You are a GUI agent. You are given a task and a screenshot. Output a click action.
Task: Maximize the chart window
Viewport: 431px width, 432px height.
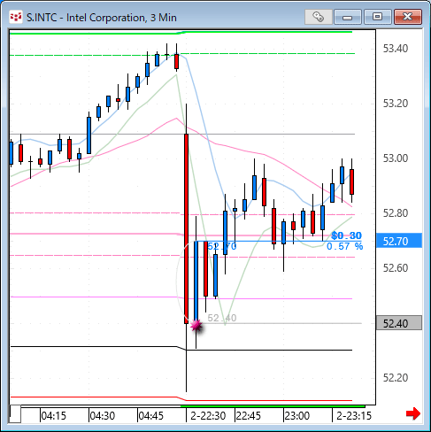(x=377, y=17)
